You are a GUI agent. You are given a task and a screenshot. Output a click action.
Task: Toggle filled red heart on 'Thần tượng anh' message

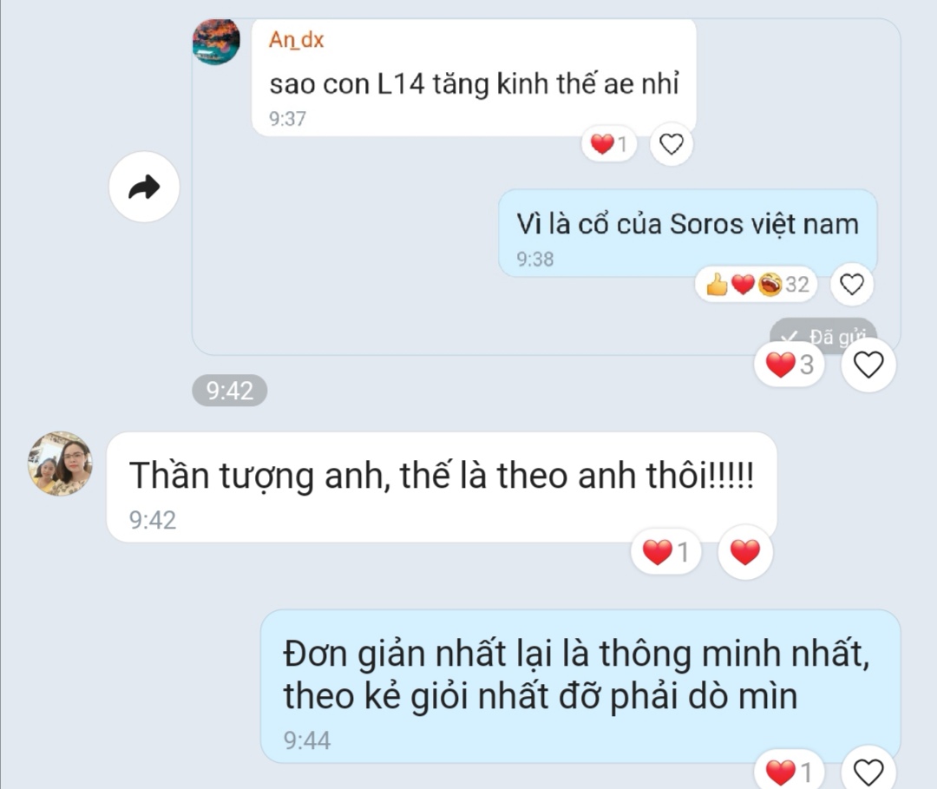point(745,552)
